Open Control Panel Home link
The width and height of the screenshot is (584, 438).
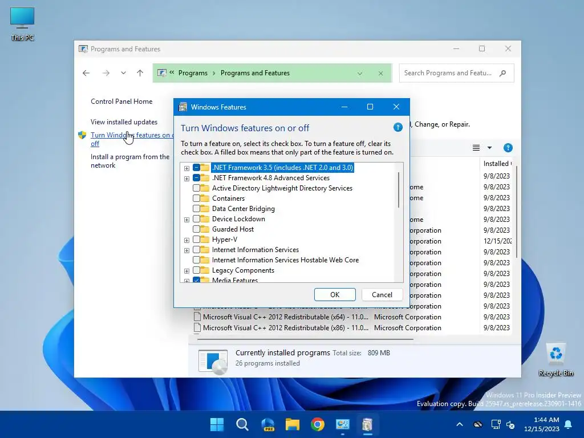coord(121,102)
